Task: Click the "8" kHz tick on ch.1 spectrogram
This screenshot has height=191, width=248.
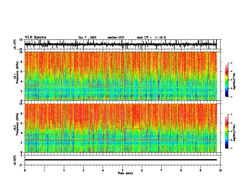Action: [x=22, y=62]
